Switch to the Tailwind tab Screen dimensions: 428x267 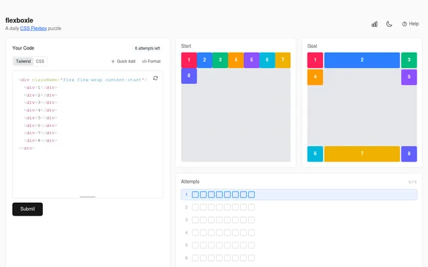[23, 61]
